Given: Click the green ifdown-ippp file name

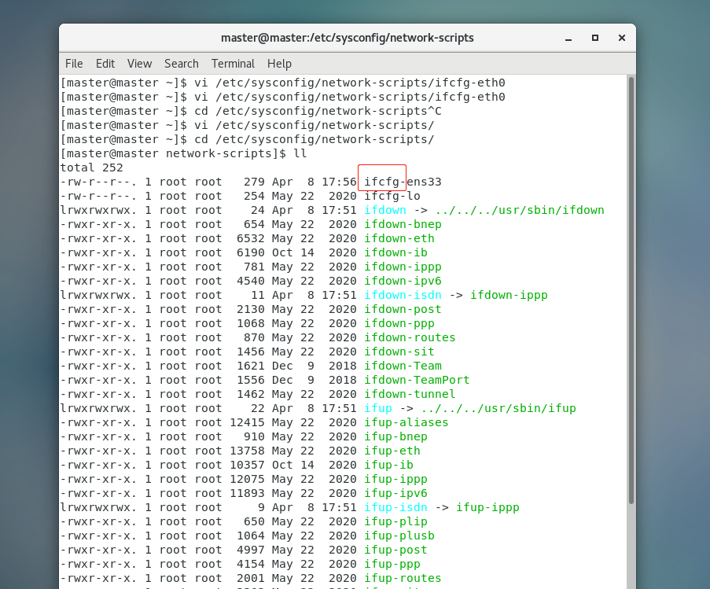Looking at the screenshot, I should [403, 267].
